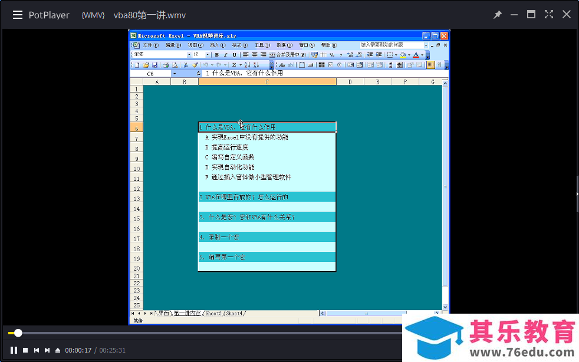Click the eject/open file button
The height and width of the screenshot is (362, 579).
[58, 350]
